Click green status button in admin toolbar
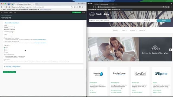The height and width of the screenshot is (97, 173). [76, 12]
